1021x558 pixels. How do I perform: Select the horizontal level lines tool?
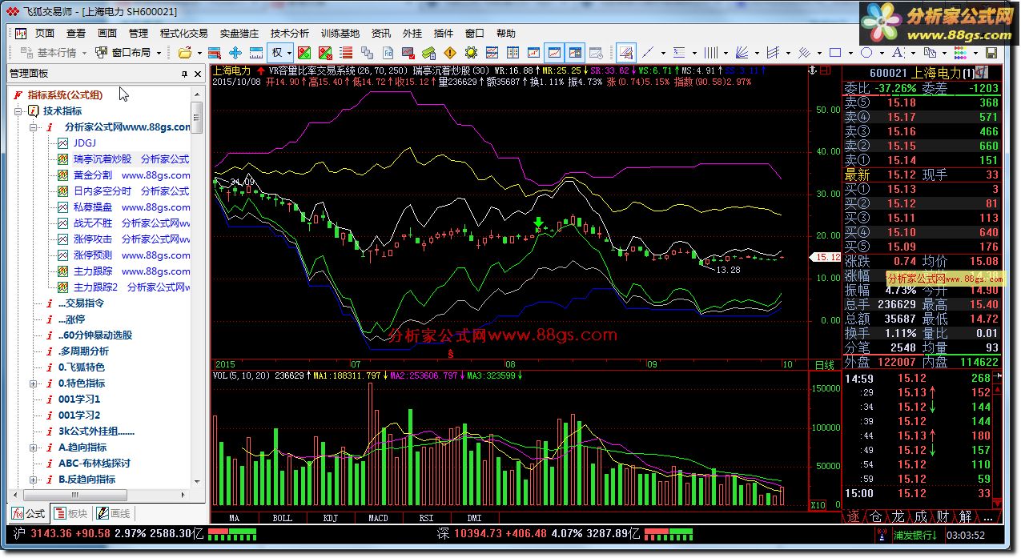pyautogui.click(x=679, y=53)
